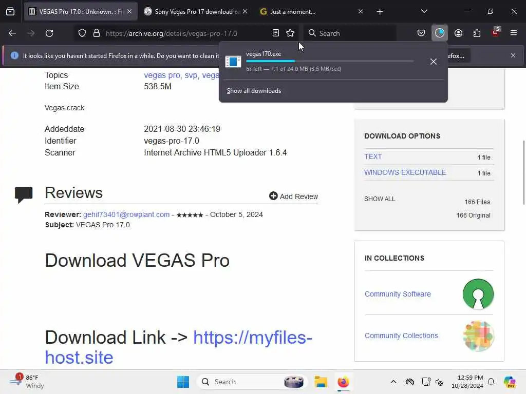View site security lock information
The image size is (526, 394).
(97, 33)
